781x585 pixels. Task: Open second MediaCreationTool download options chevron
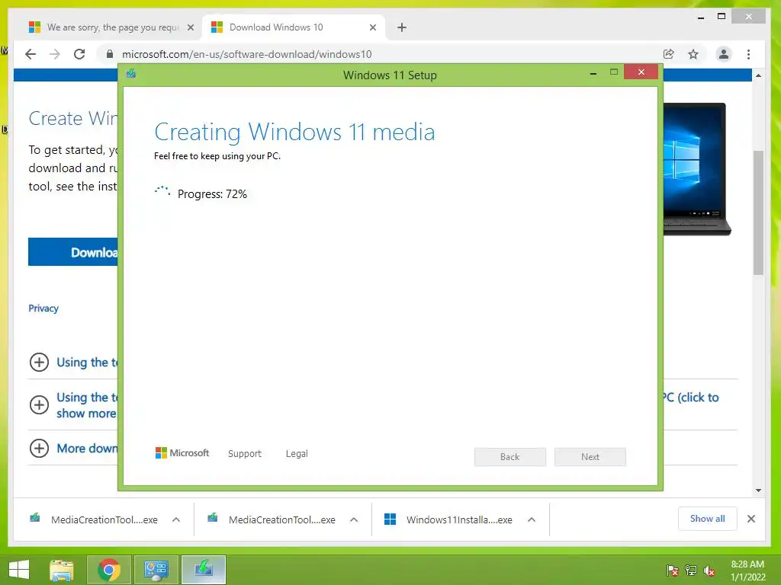(354, 519)
